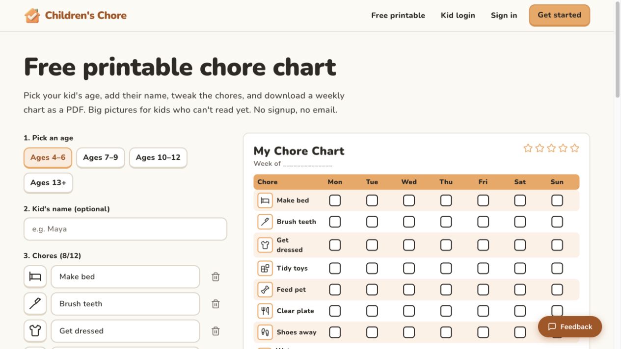Click the bed icon beside Make bed input
Image resolution: width=621 pixels, height=349 pixels.
pyautogui.click(x=35, y=276)
